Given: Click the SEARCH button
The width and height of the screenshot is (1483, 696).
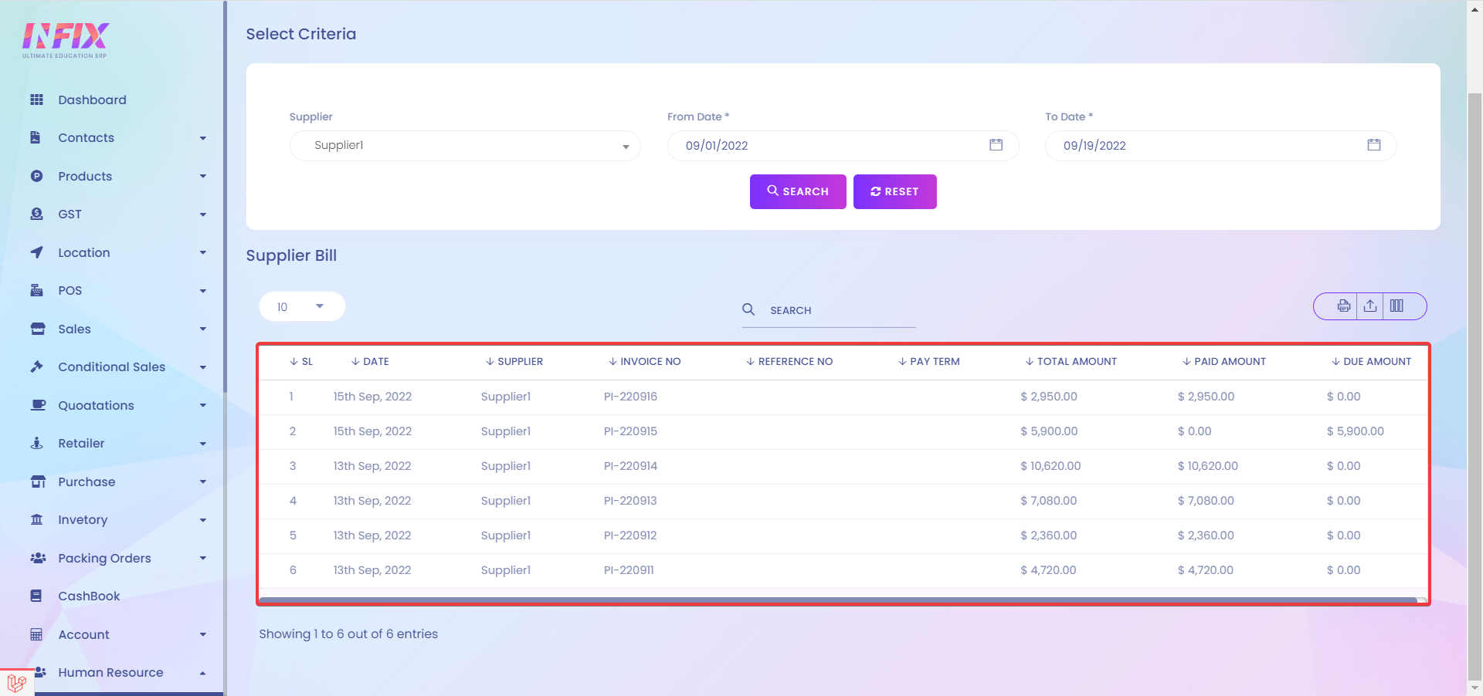Looking at the screenshot, I should click(x=798, y=191).
